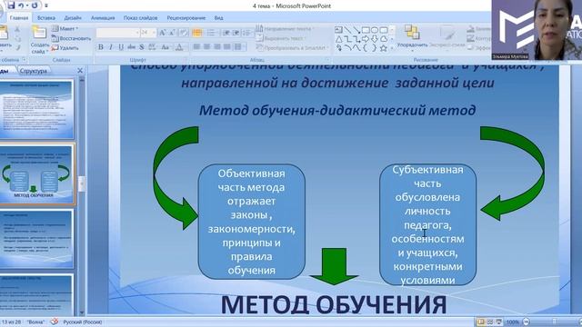Open the Выровнять текст dropdown
This screenshot has width=582, height=327.
tap(280, 38)
